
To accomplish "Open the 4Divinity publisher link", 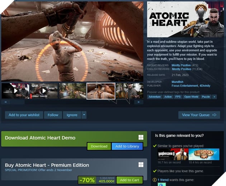I will click(x=205, y=86).
